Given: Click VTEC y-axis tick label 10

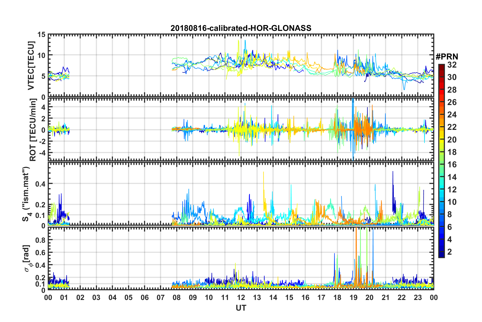Looking at the screenshot, I should coord(41,55).
